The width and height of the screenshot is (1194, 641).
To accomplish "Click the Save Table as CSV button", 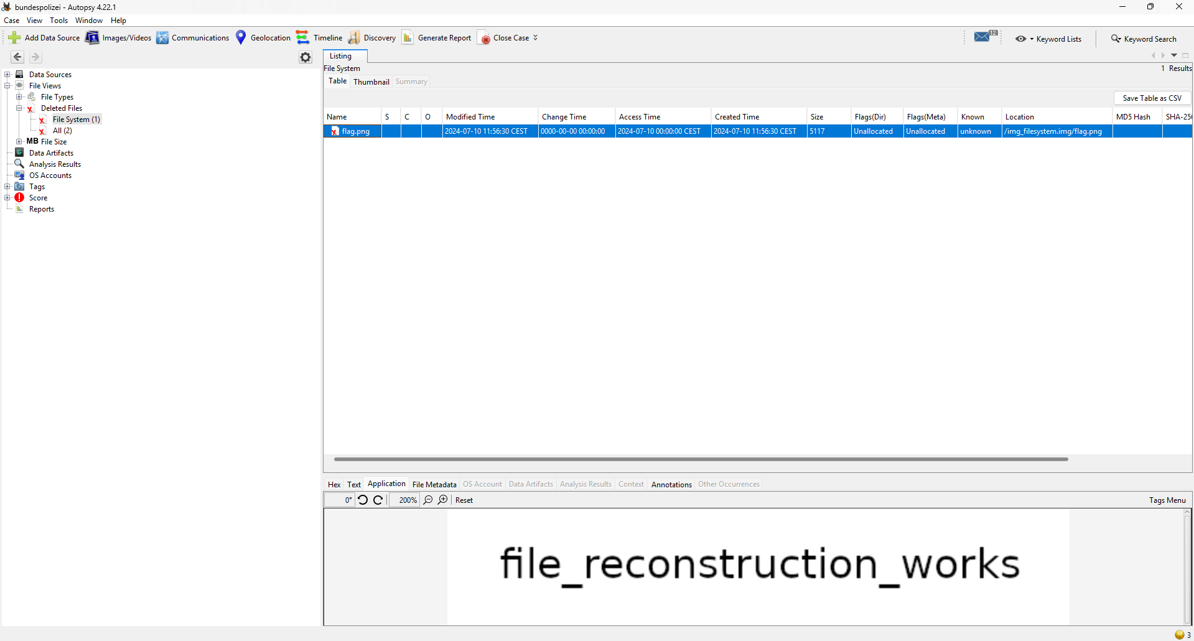I will (1151, 98).
